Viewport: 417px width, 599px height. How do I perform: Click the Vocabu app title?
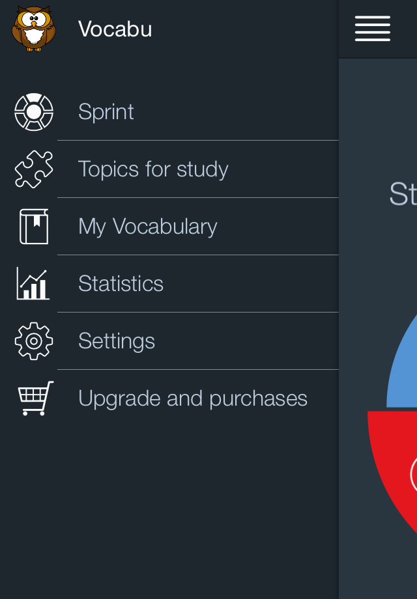pyautogui.click(x=115, y=29)
